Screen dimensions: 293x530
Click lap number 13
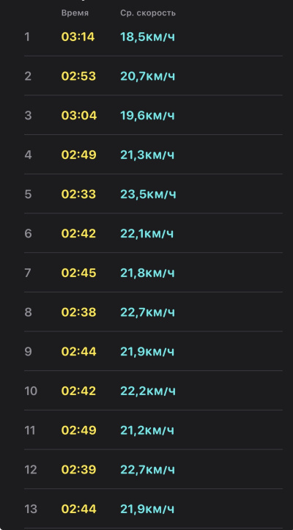click(x=31, y=509)
